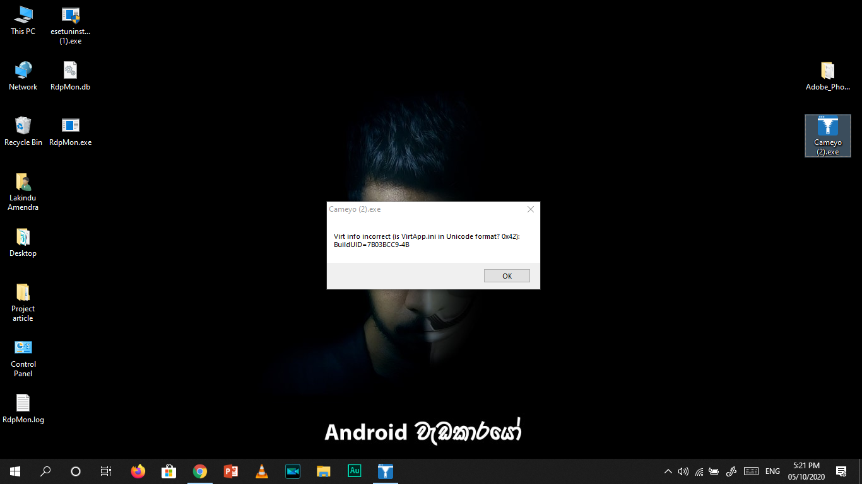Image resolution: width=862 pixels, height=484 pixels.
Task: Click the 'Virt info incorrect' error message line
Action: click(x=427, y=236)
